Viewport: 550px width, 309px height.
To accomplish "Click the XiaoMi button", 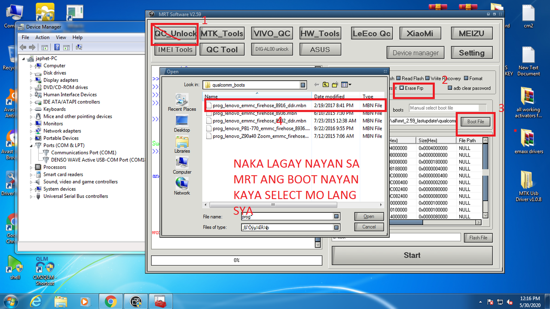I will (x=420, y=34).
